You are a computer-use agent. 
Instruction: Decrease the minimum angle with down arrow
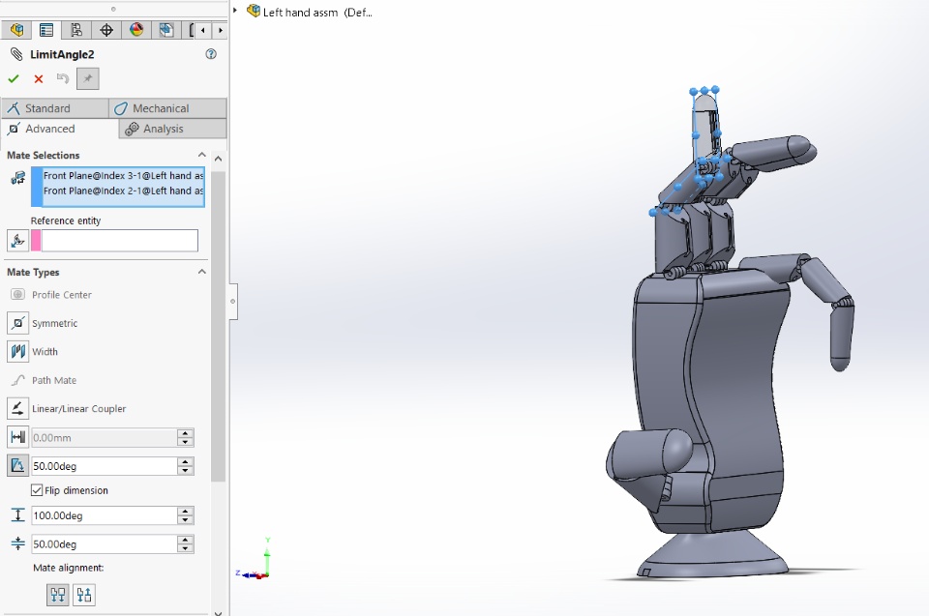point(186,548)
